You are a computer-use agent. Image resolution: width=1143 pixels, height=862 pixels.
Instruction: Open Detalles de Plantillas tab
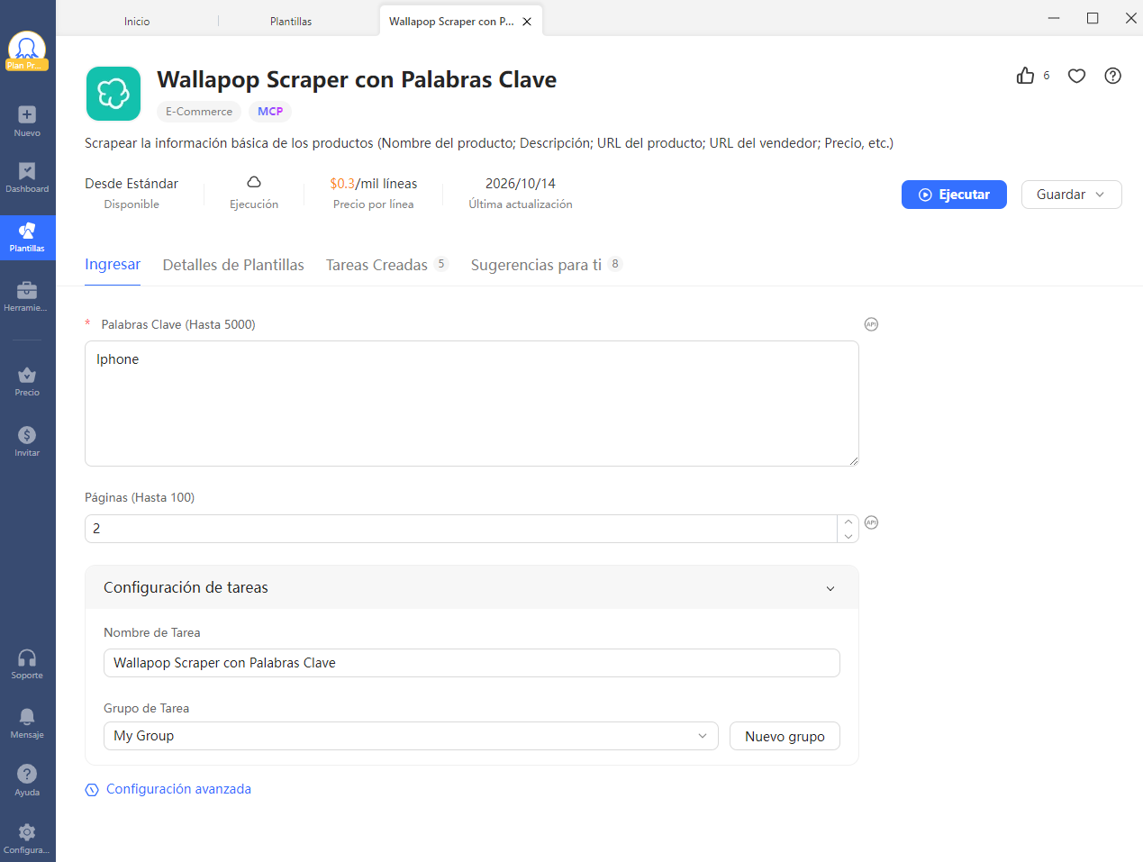point(233,265)
